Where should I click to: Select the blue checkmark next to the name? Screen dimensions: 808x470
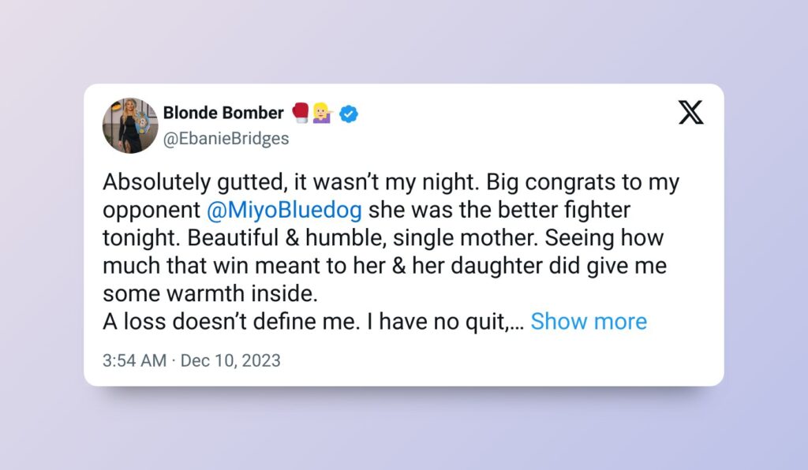347,114
